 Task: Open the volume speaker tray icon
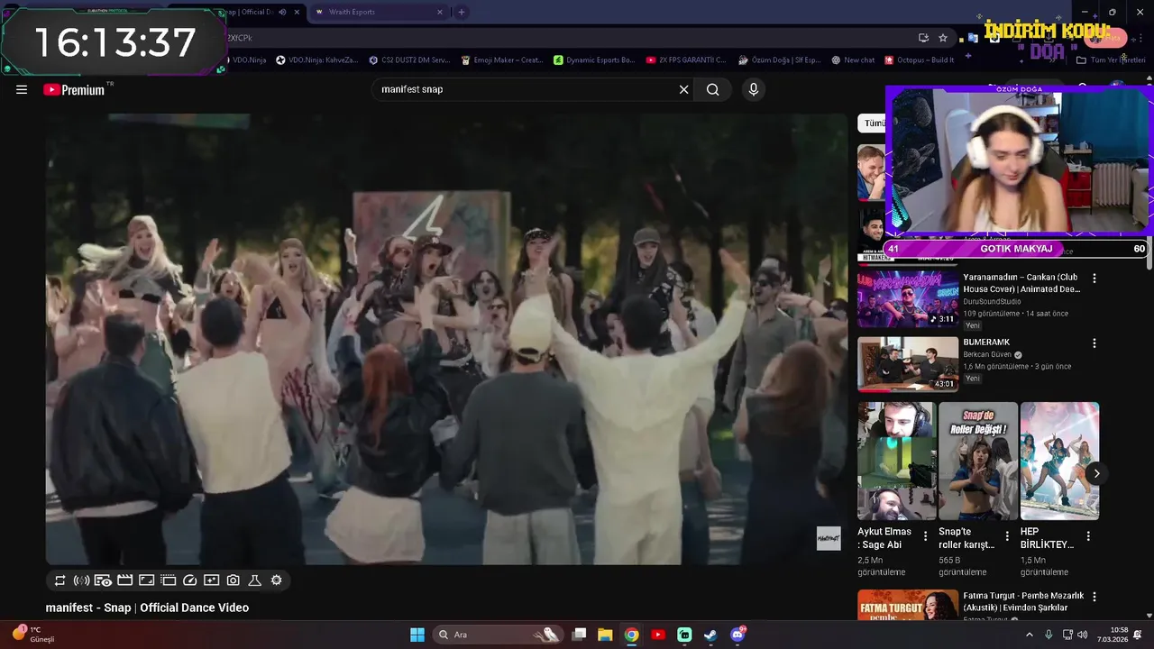click(x=1082, y=635)
